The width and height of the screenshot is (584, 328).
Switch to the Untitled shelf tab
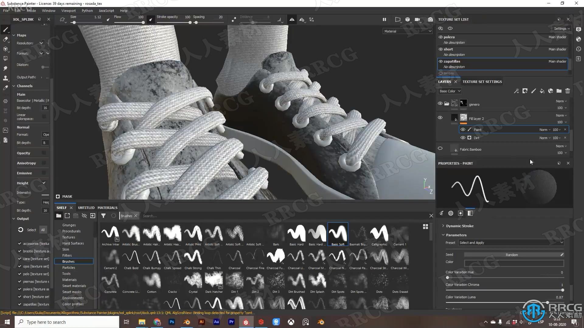(86, 208)
